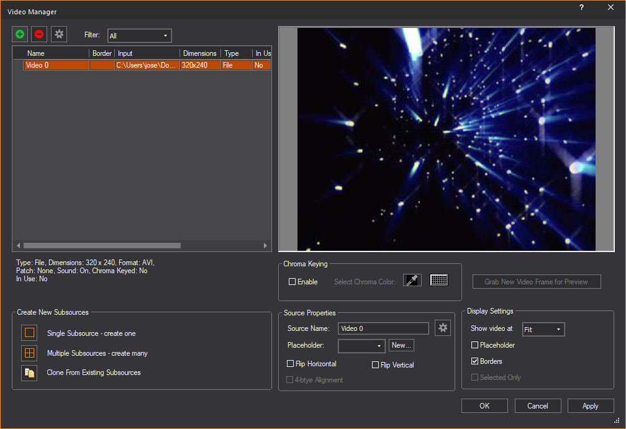Click Multiple Subsources create many icon
The width and height of the screenshot is (626, 429).
pos(29,353)
